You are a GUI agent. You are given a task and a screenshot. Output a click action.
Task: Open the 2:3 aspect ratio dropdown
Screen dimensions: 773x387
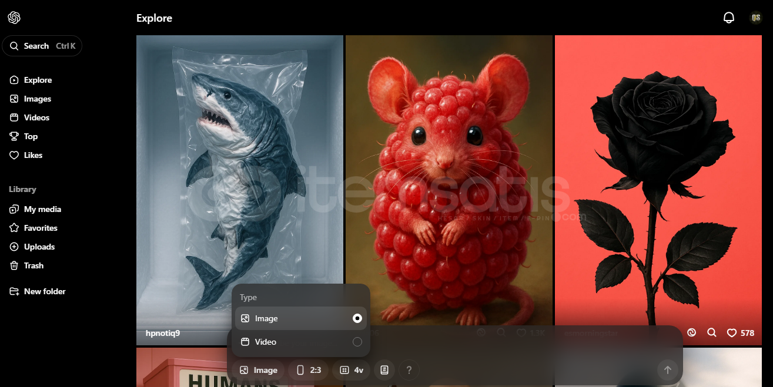309,370
